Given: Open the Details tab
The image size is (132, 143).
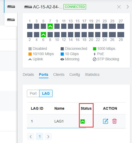Looking at the screenshot, I should [28, 75].
